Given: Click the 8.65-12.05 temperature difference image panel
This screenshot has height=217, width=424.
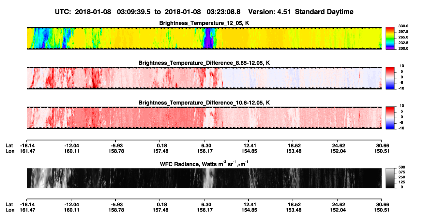Looking at the screenshot, I should 204,78.
